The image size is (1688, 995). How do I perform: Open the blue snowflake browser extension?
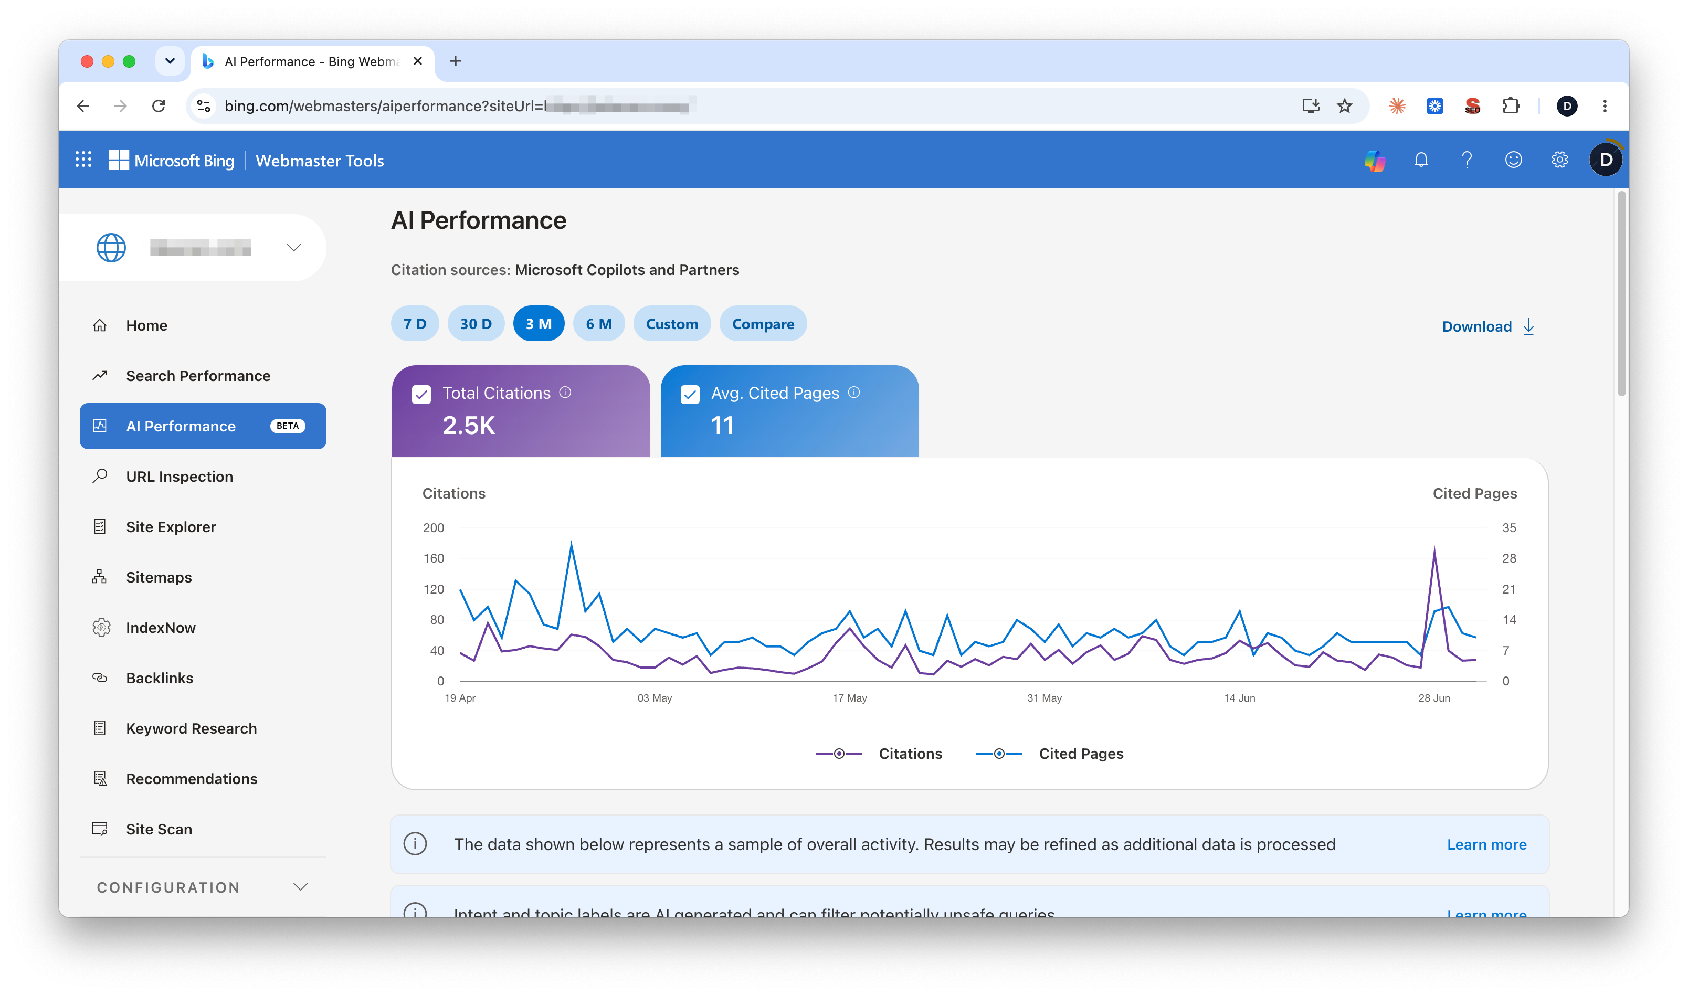coord(1434,106)
